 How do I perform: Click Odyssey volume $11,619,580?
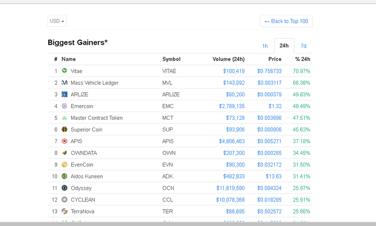(230, 188)
